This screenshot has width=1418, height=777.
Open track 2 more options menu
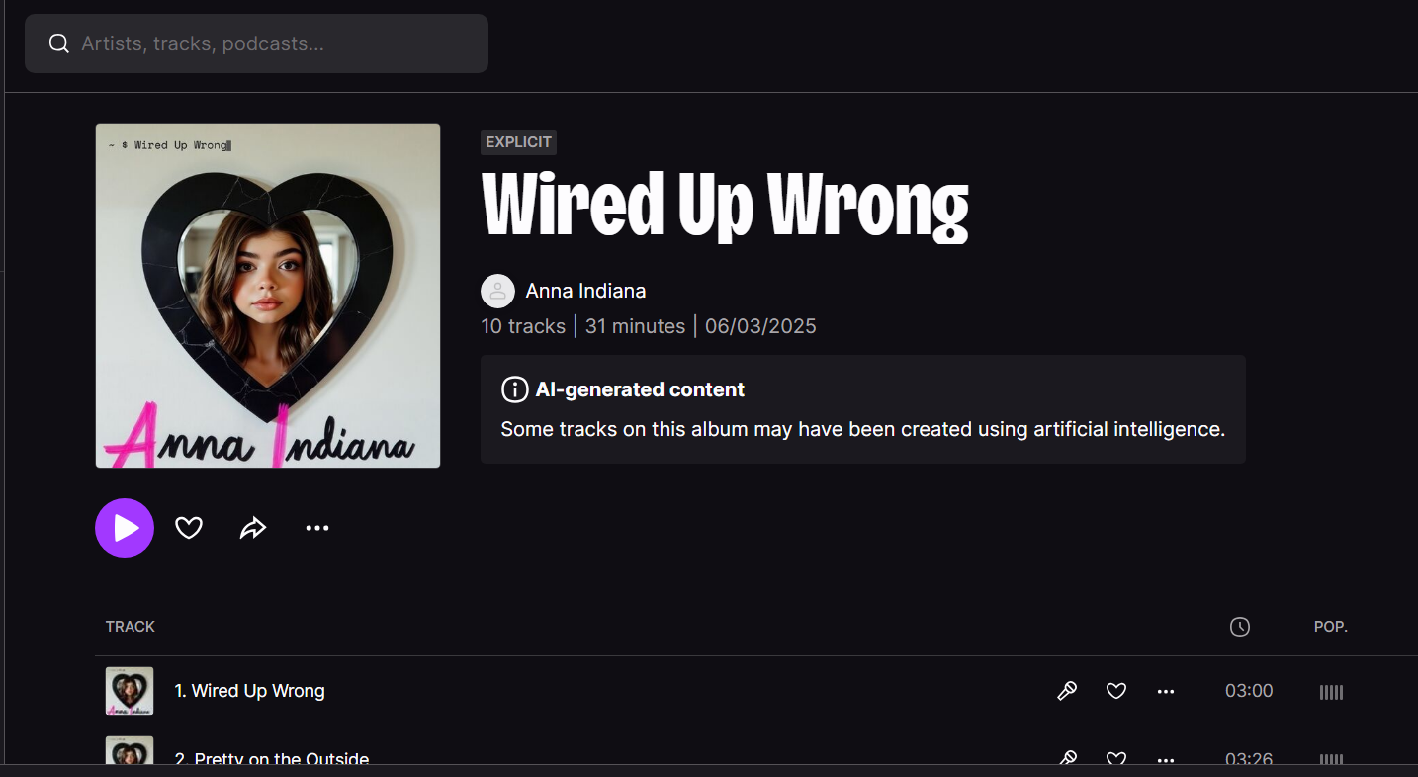[1166, 759]
